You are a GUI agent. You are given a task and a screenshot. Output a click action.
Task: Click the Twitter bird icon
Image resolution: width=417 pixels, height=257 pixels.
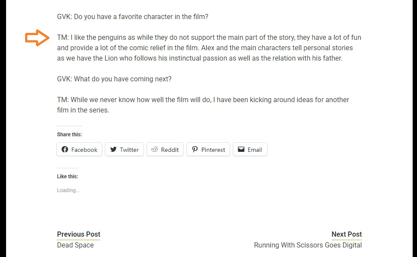point(113,149)
